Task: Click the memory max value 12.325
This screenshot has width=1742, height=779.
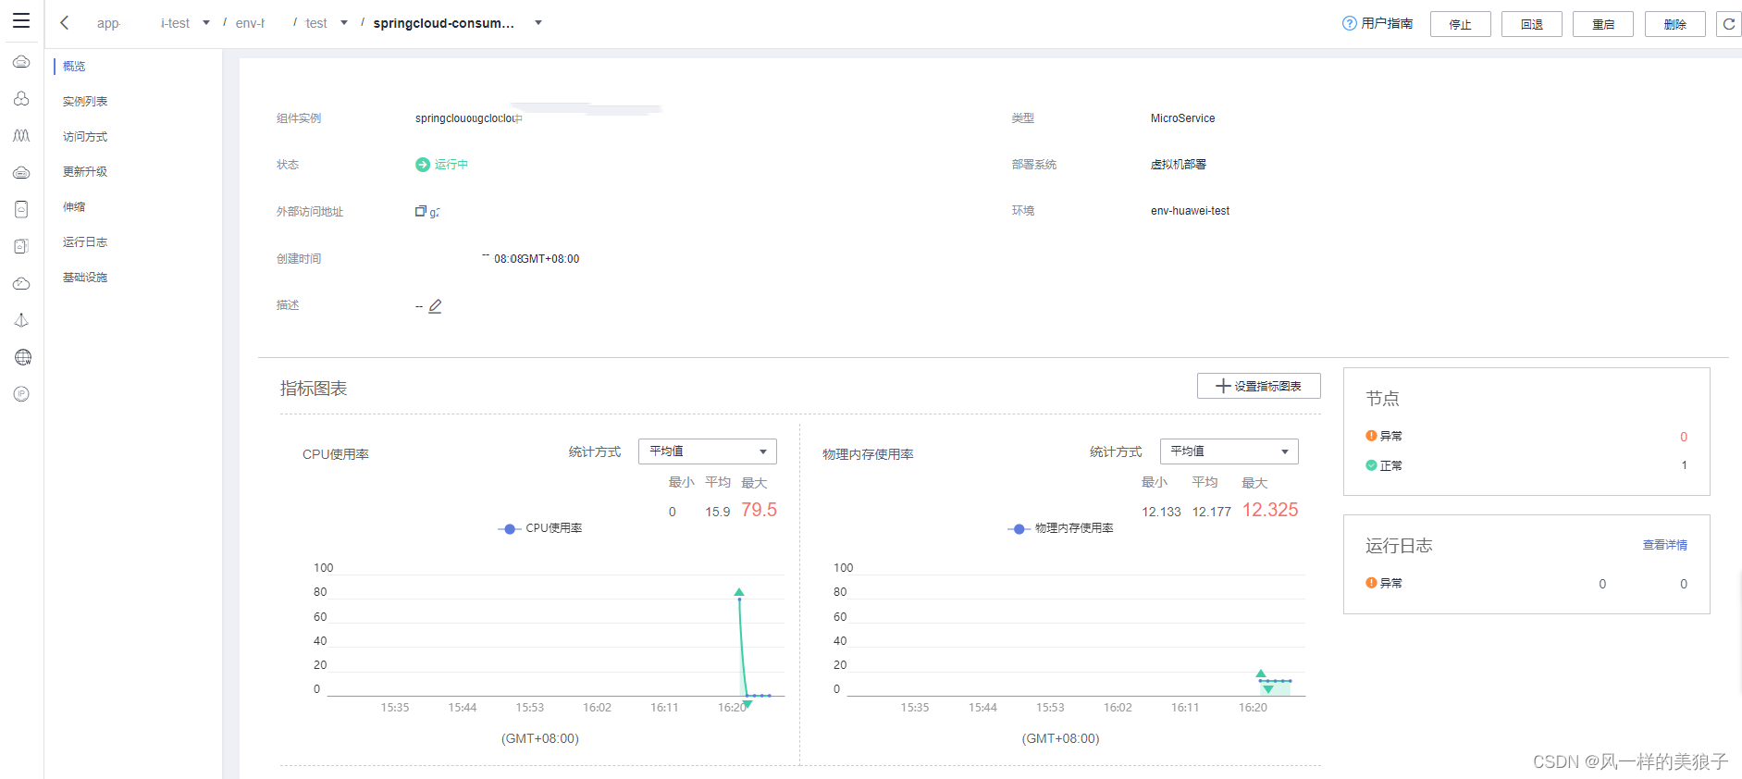Action: tap(1270, 510)
